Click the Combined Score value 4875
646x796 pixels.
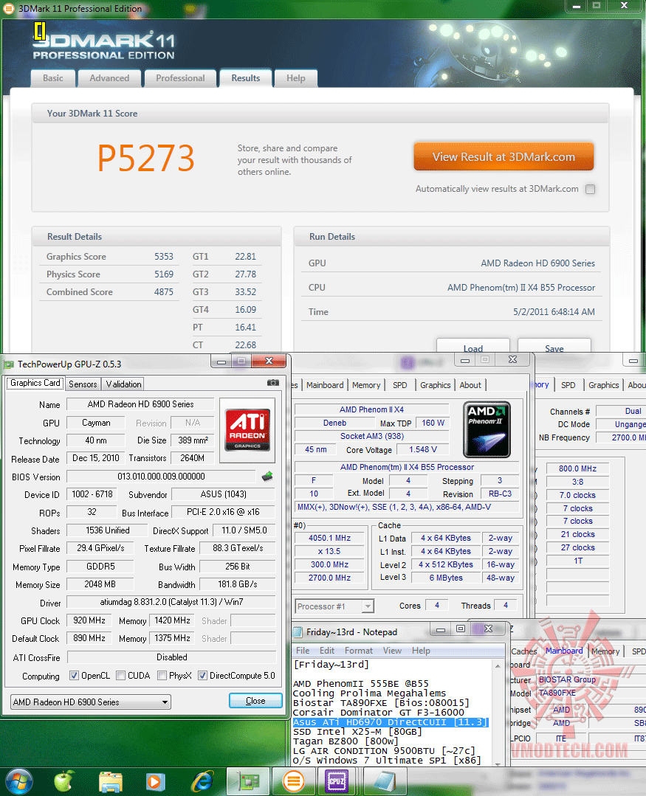(x=164, y=292)
